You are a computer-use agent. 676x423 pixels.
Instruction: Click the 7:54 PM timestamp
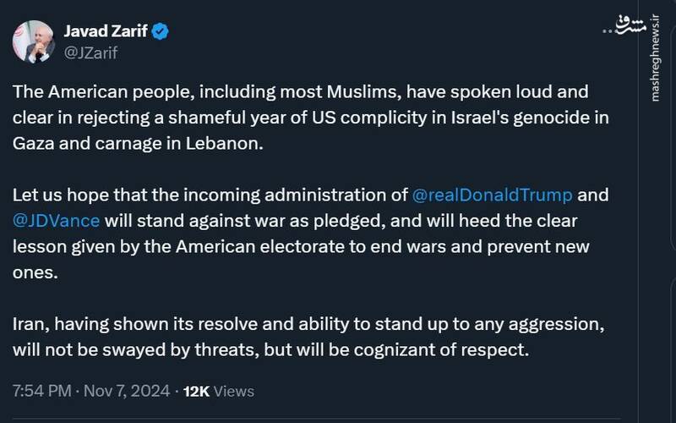pyautogui.click(x=41, y=392)
